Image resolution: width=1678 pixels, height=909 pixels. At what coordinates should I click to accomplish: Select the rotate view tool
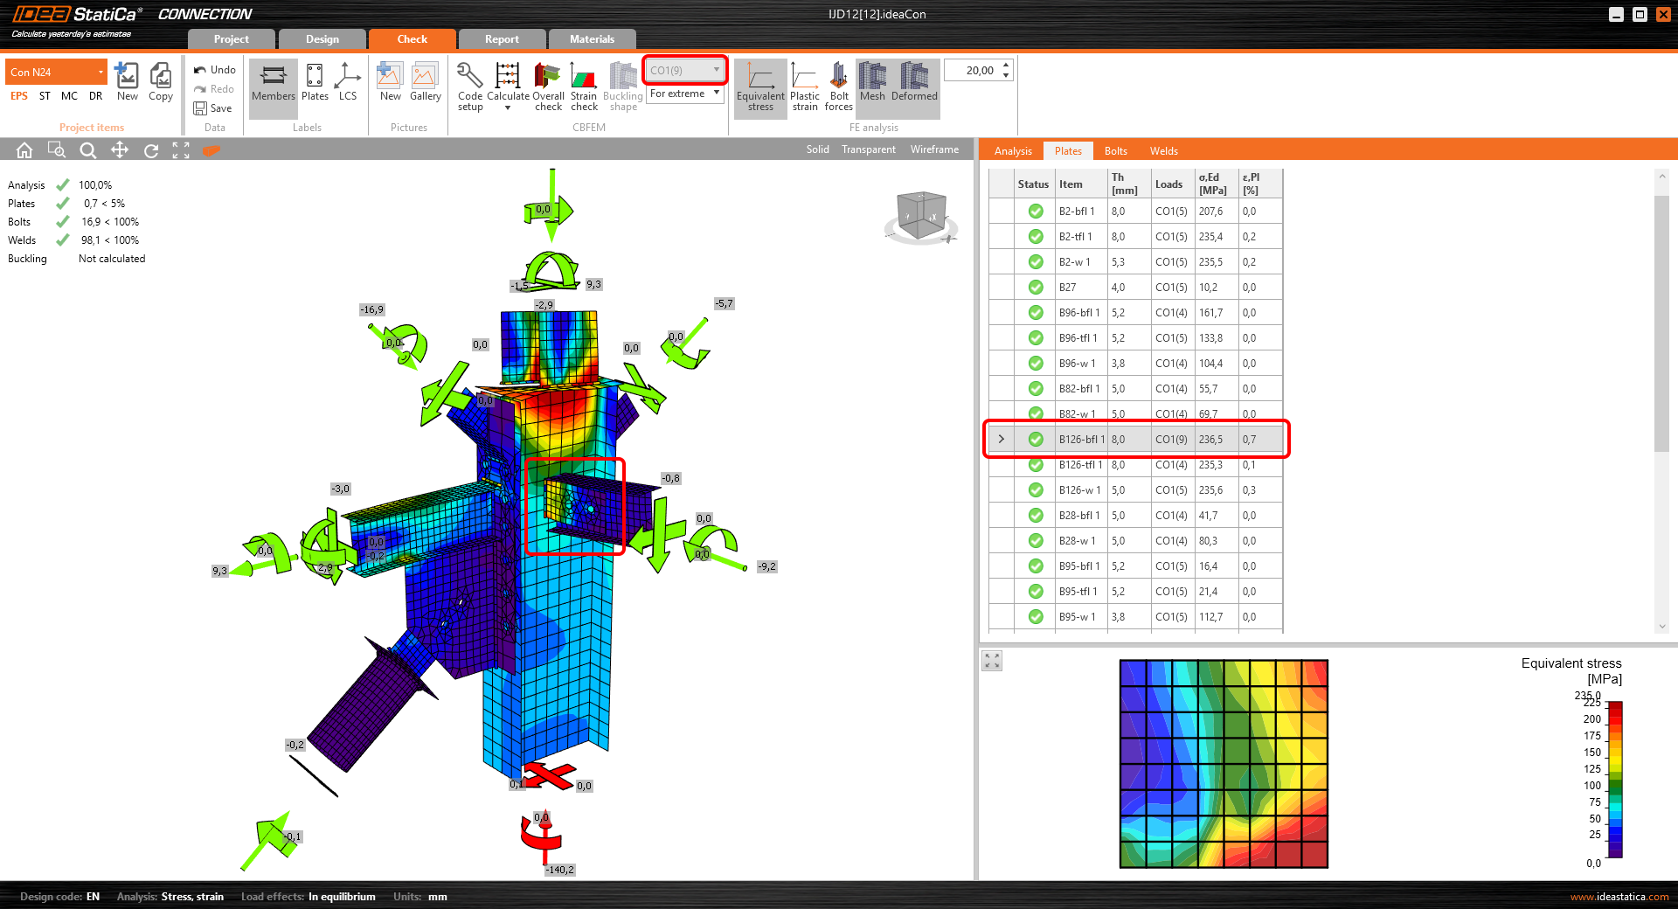coord(151,150)
